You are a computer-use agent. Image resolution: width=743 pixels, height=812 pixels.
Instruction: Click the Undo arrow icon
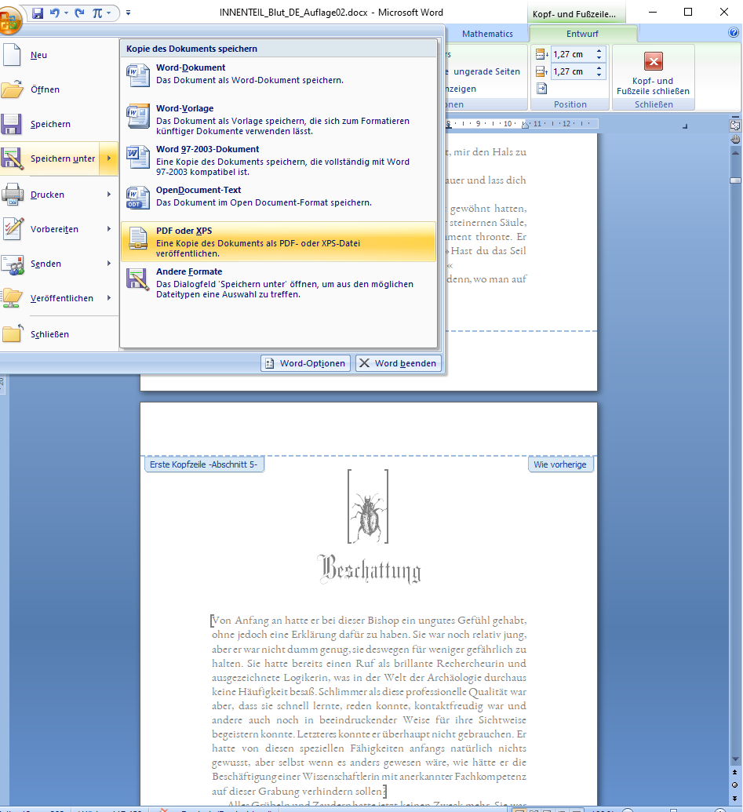click(x=54, y=13)
